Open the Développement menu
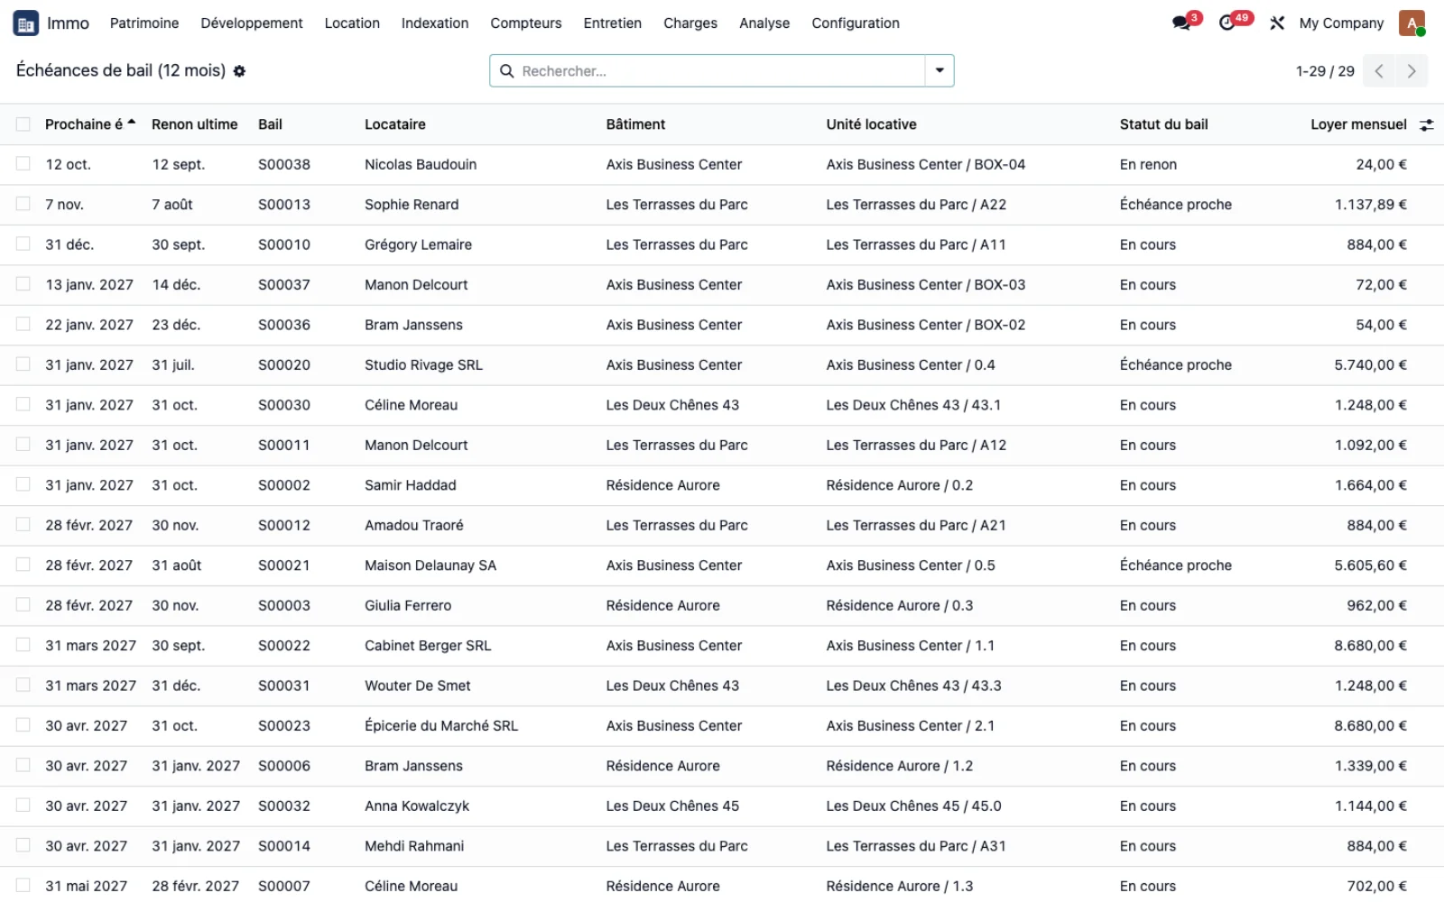 click(x=252, y=23)
